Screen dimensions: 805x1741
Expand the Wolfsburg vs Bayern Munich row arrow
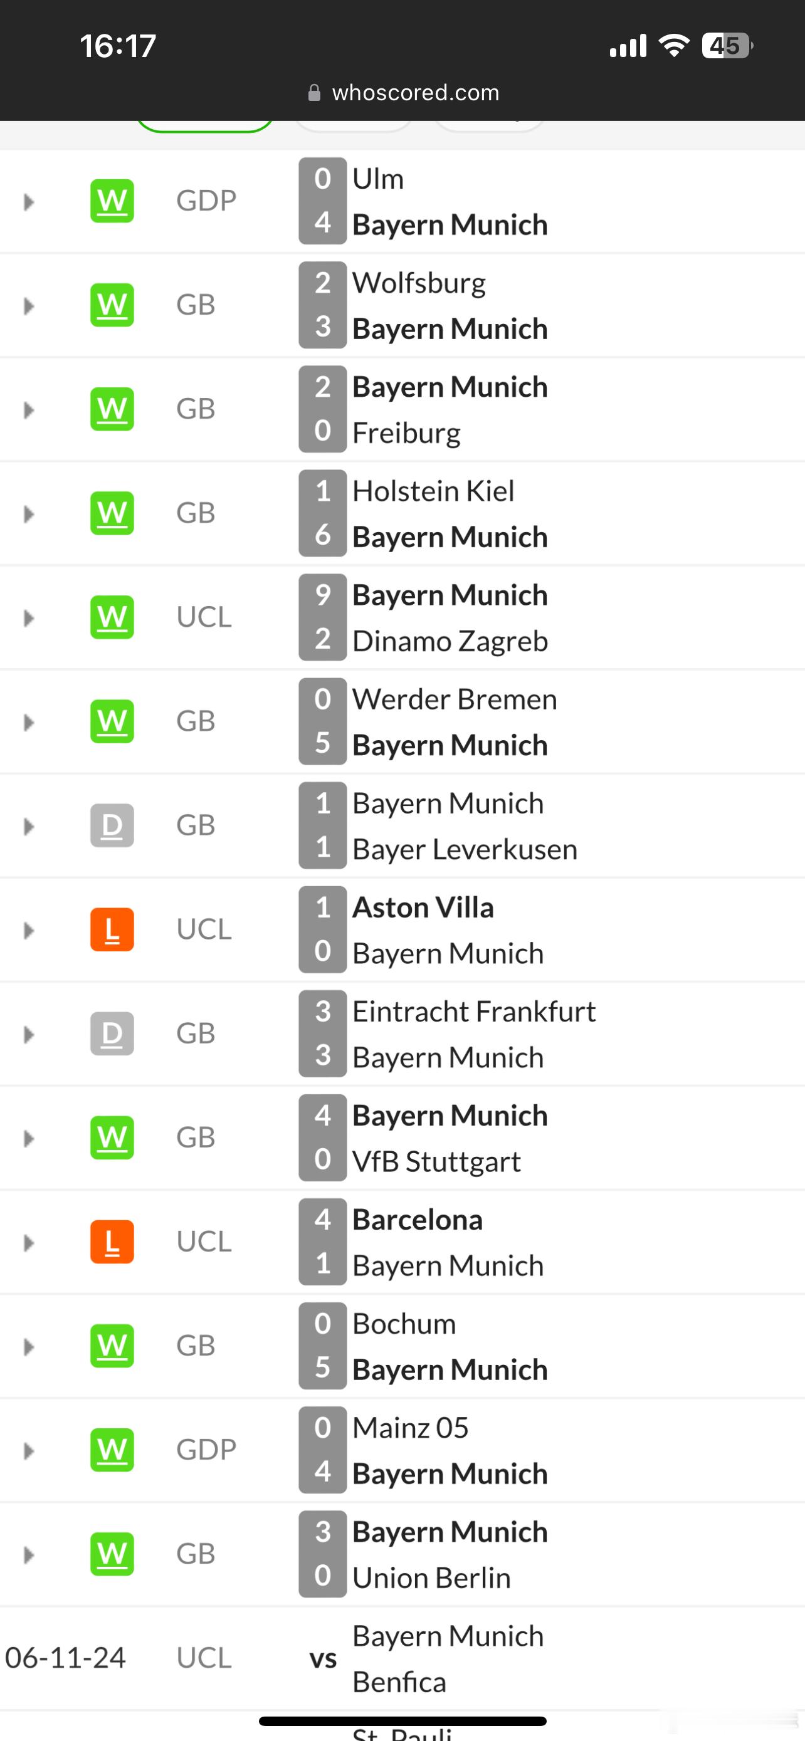28,306
